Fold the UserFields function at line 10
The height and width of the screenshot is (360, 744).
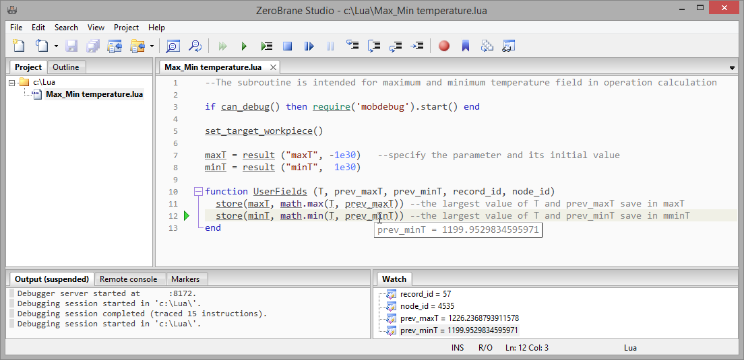click(x=198, y=192)
